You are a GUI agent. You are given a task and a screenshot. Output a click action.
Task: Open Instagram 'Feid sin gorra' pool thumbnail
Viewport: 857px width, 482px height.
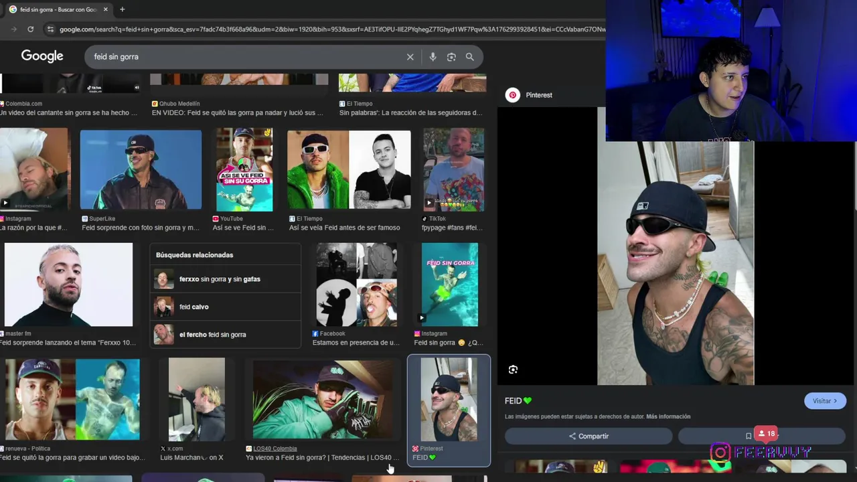point(450,285)
